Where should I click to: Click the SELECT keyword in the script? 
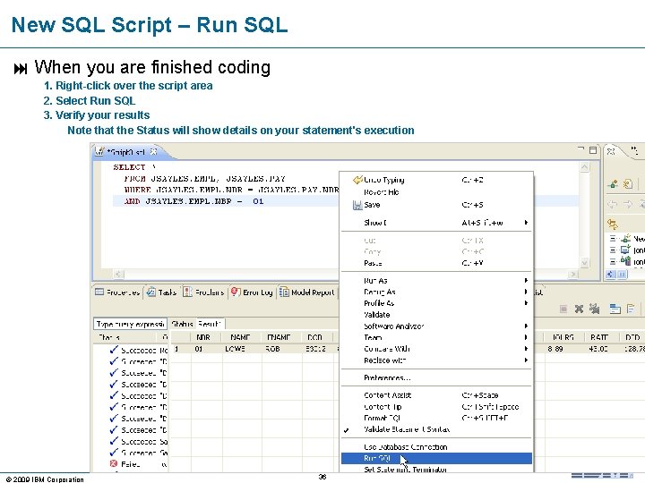coord(129,167)
